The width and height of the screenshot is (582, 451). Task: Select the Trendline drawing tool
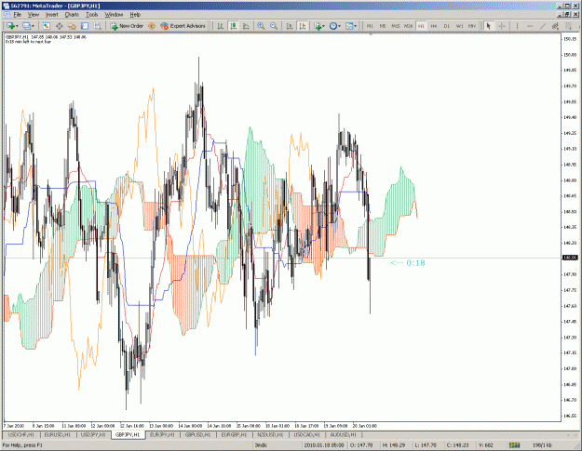[x=543, y=26]
